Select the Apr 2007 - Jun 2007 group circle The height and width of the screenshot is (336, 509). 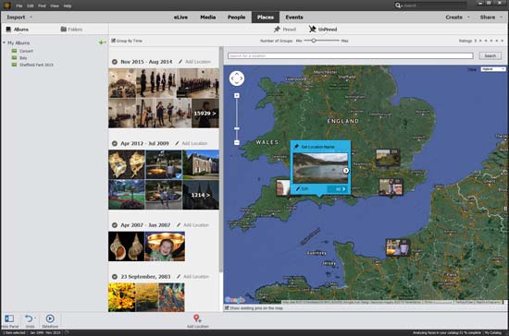coord(114,224)
